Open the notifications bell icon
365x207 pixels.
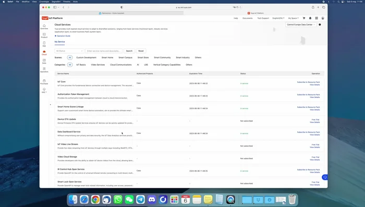click(x=310, y=18)
